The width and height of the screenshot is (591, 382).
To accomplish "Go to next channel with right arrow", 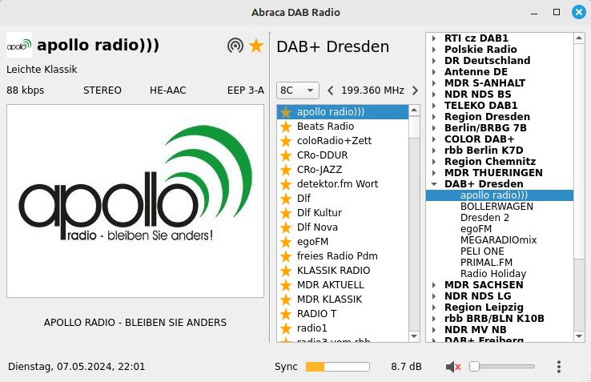I will pos(415,90).
